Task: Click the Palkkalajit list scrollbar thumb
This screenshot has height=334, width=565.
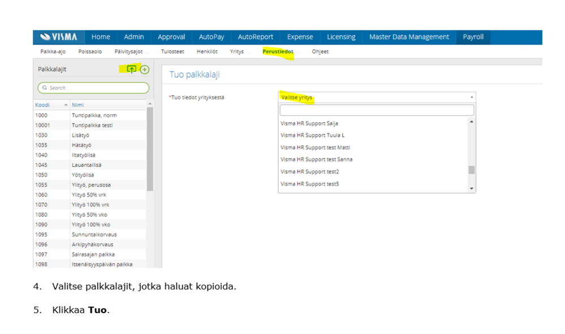Action: [x=150, y=149]
